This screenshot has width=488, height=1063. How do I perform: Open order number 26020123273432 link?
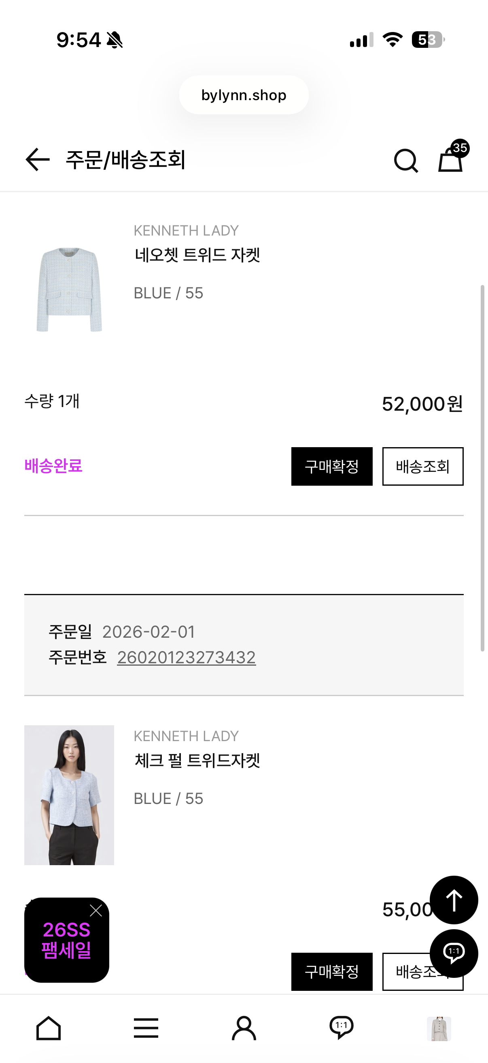tap(186, 657)
